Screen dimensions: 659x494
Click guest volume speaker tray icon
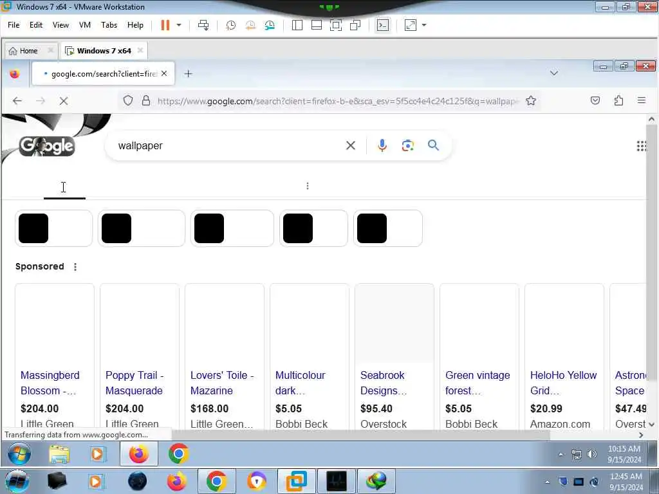tap(592, 454)
